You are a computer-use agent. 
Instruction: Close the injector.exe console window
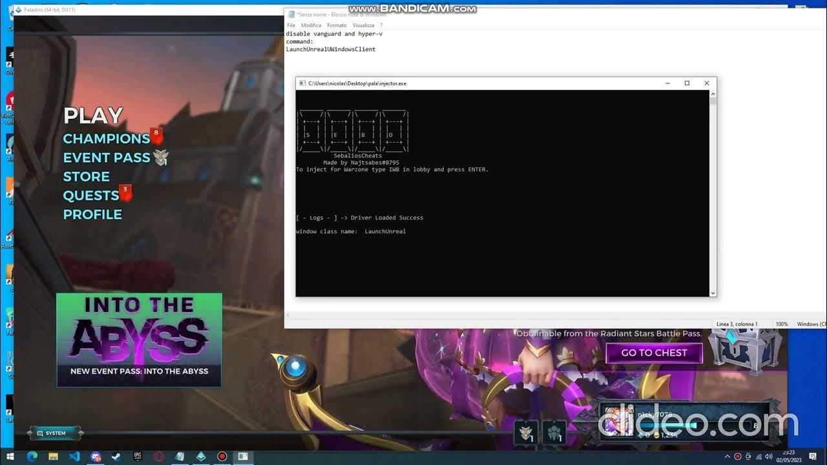[x=707, y=83]
